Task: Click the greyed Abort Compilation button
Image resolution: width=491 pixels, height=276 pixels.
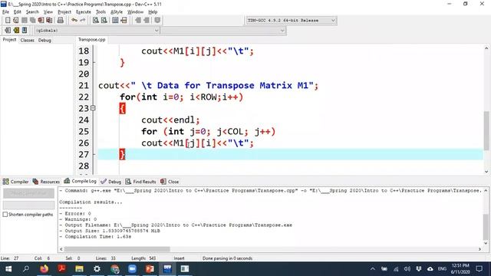Action: pyautogui.click(x=29, y=193)
